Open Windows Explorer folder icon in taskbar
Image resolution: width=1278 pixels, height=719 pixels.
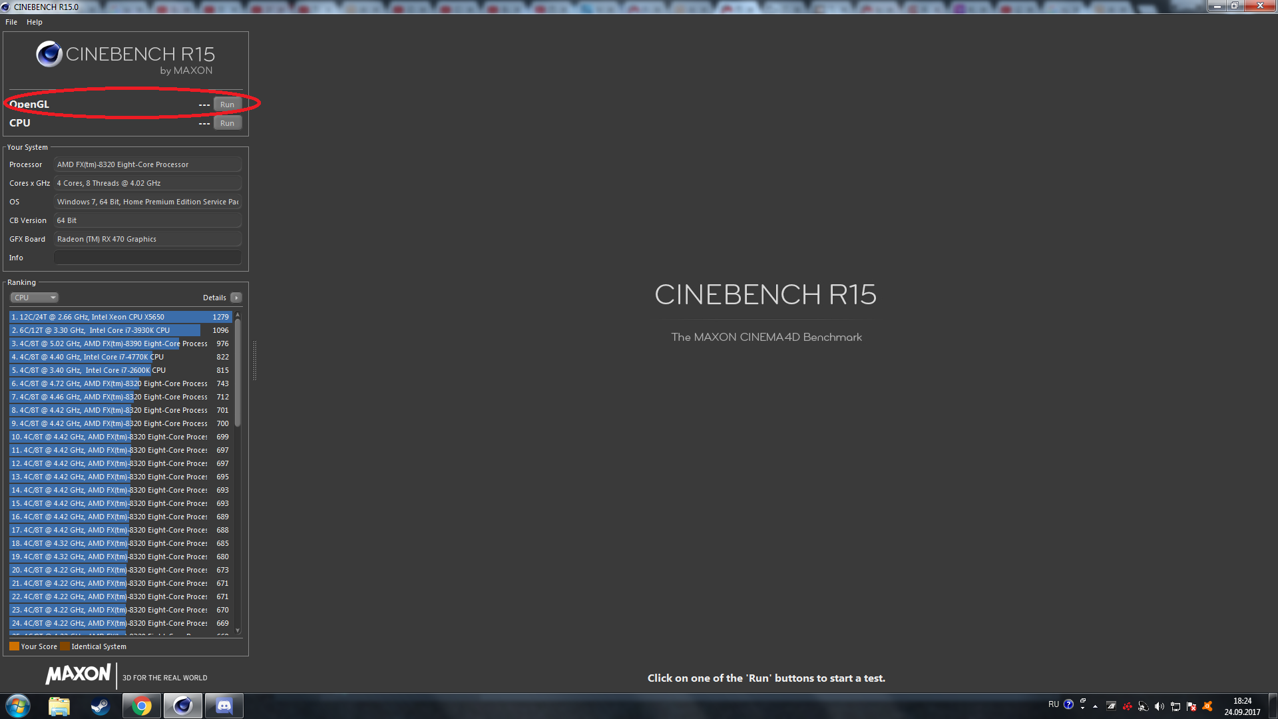(59, 706)
